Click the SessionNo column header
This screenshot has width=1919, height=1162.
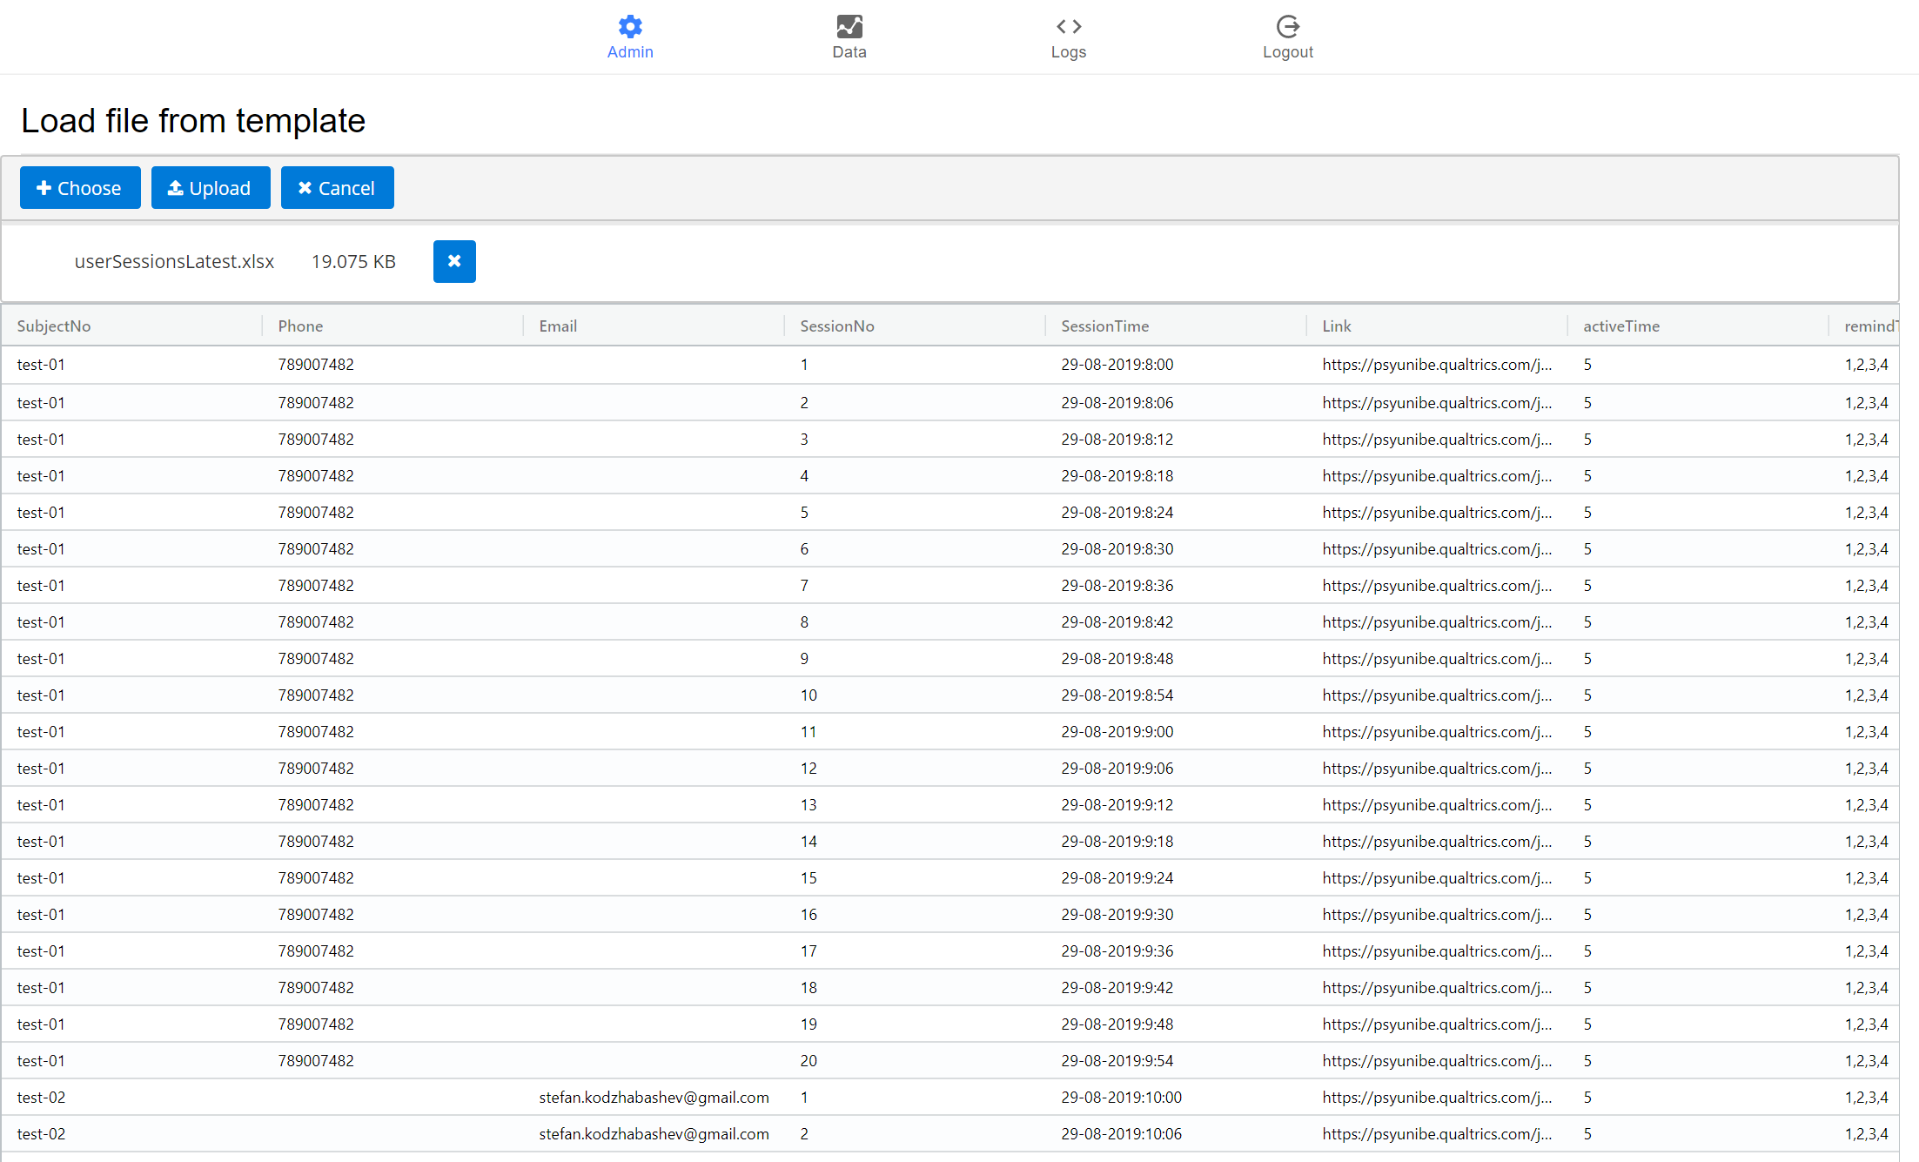(x=837, y=326)
